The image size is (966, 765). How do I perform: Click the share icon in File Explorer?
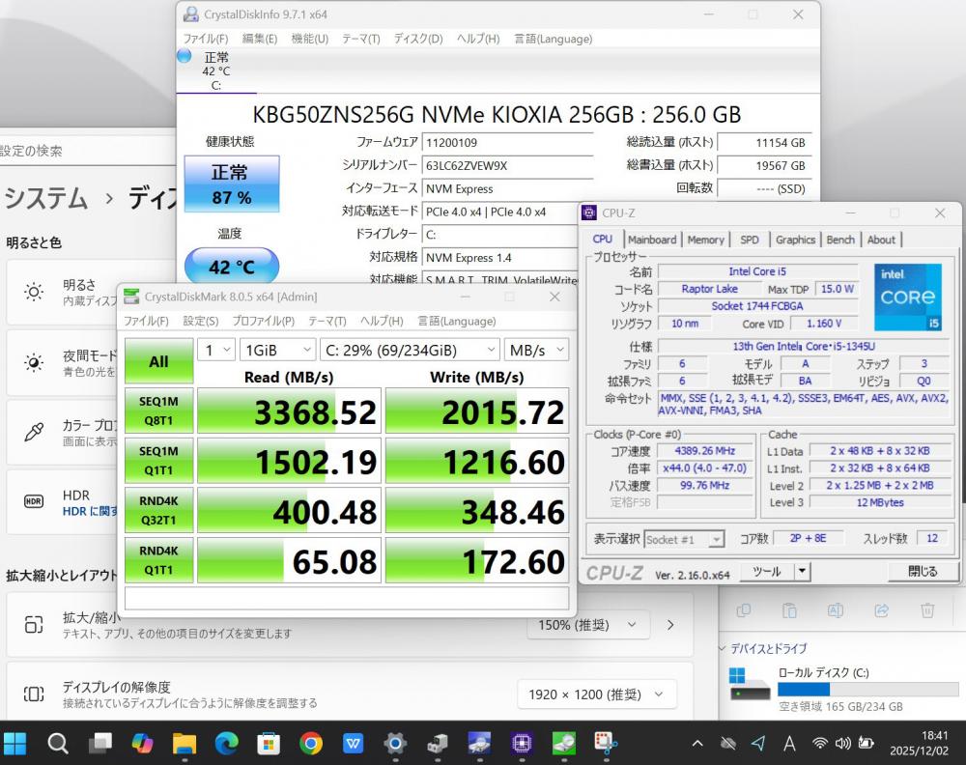click(x=881, y=610)
